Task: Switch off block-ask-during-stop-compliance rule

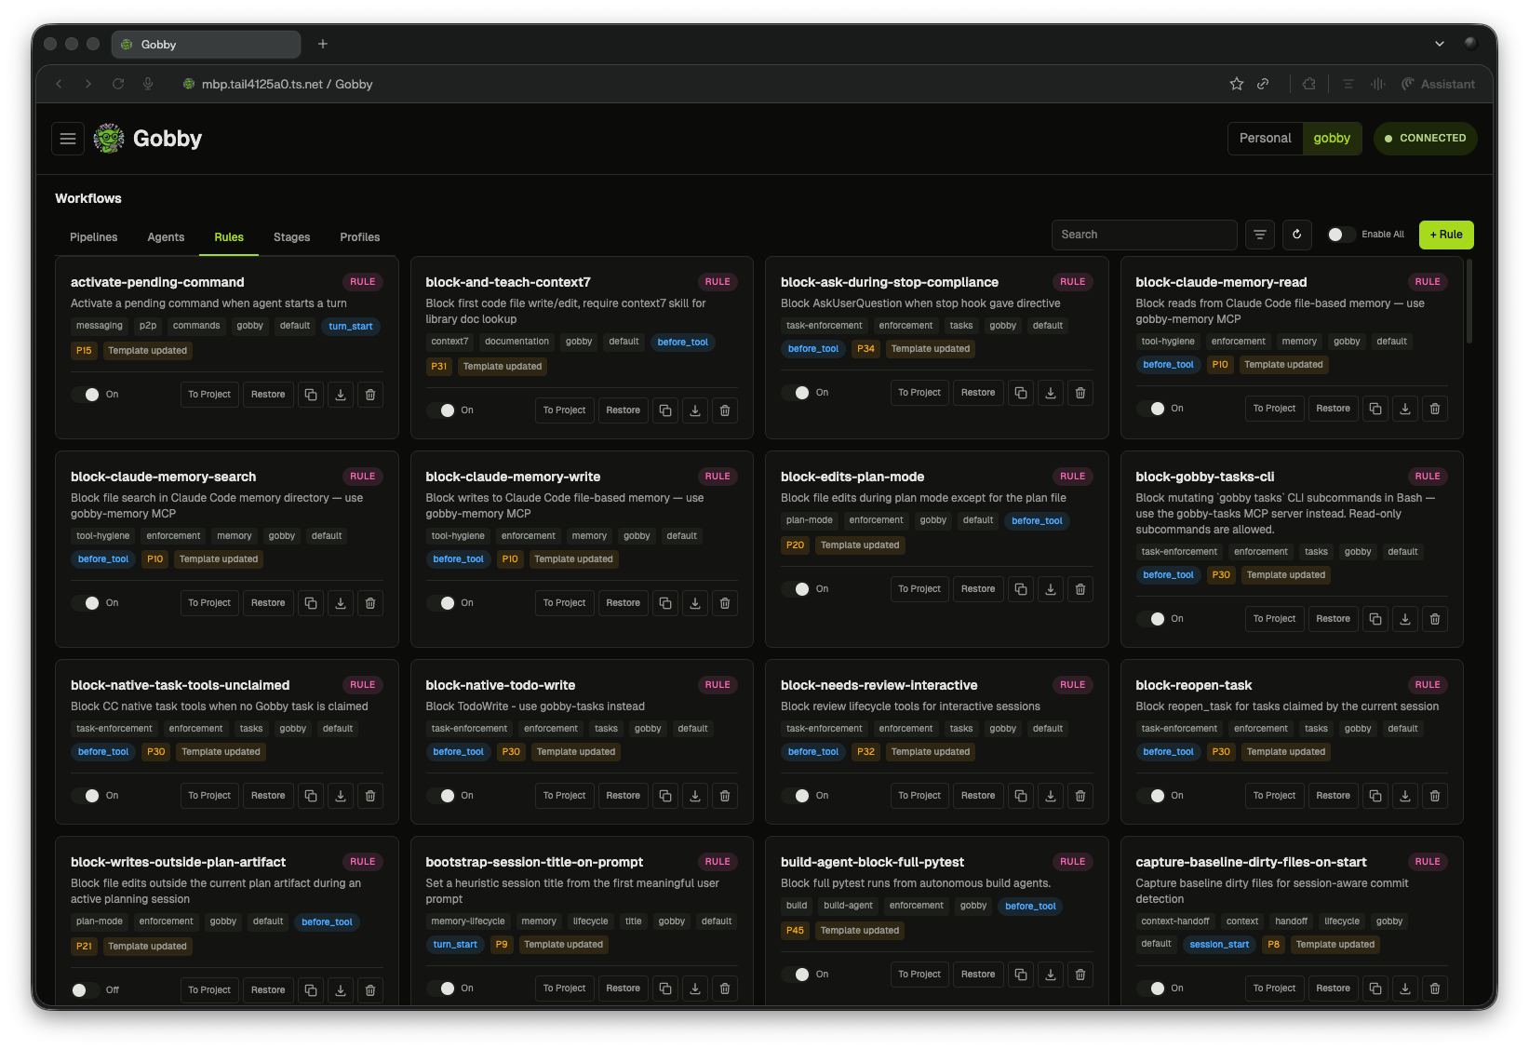Action: coord(796,393)
